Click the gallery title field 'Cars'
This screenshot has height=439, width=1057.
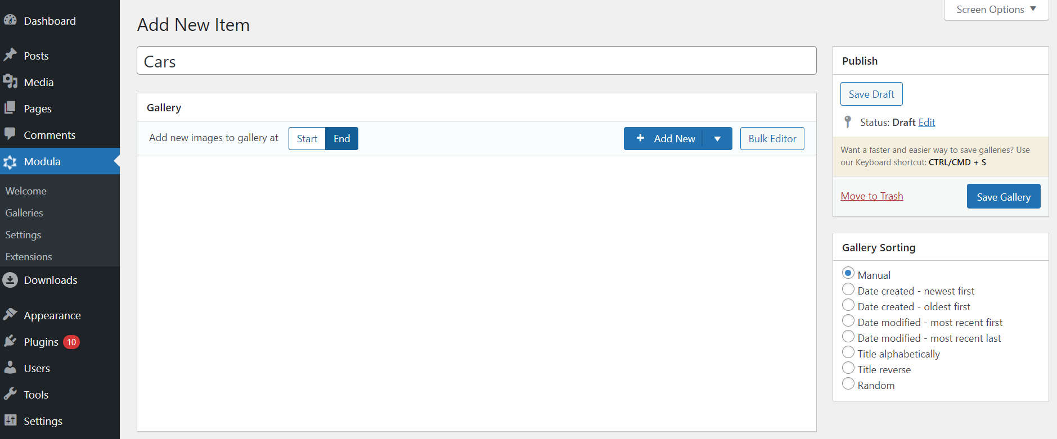pos(476,61)
